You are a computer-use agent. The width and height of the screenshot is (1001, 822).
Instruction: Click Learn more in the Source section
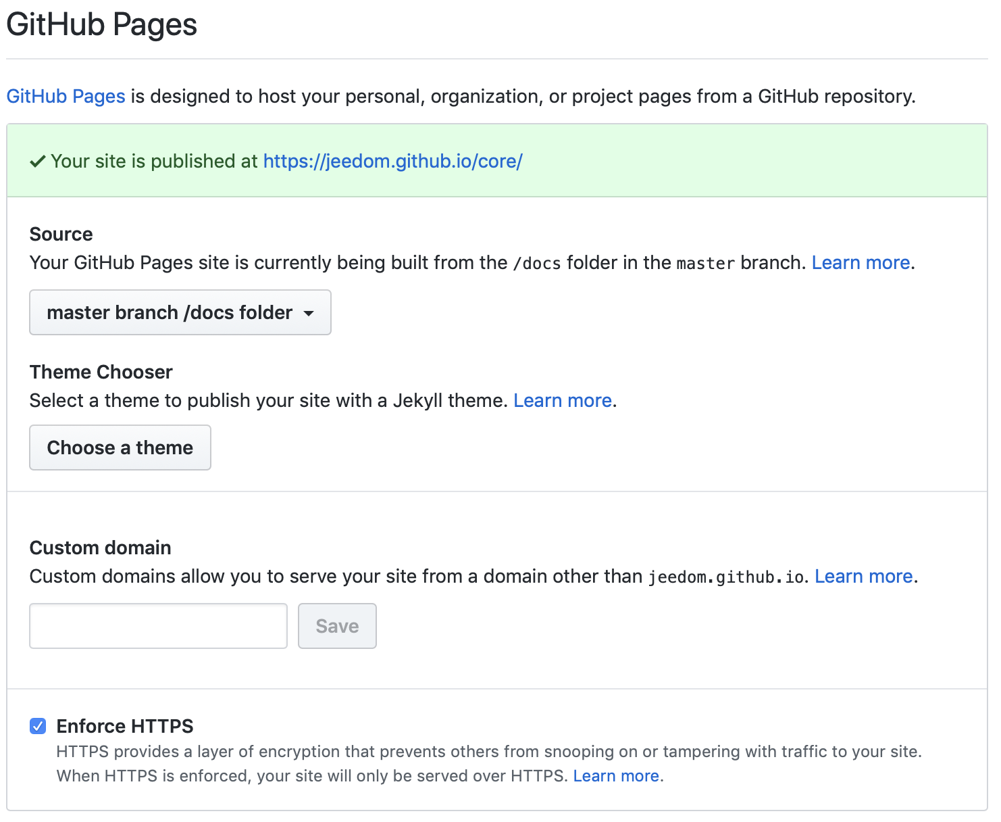[x=861, y=262]
